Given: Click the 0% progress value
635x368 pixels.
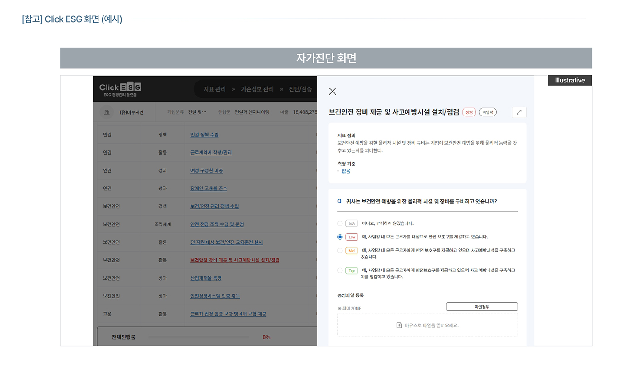Looking at the screenshot, I should click(x=267, y=337).
